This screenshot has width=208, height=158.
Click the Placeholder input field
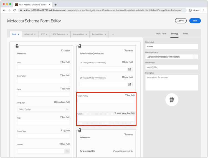[x=172, y=67]
